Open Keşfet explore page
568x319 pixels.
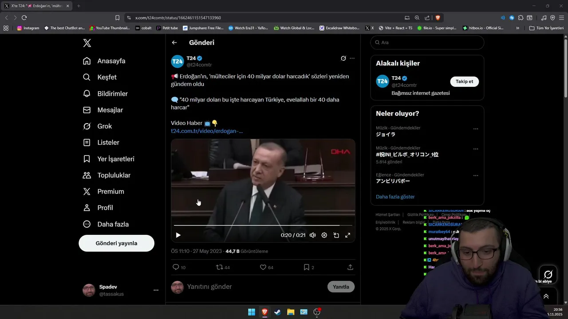tap(100, 77)
